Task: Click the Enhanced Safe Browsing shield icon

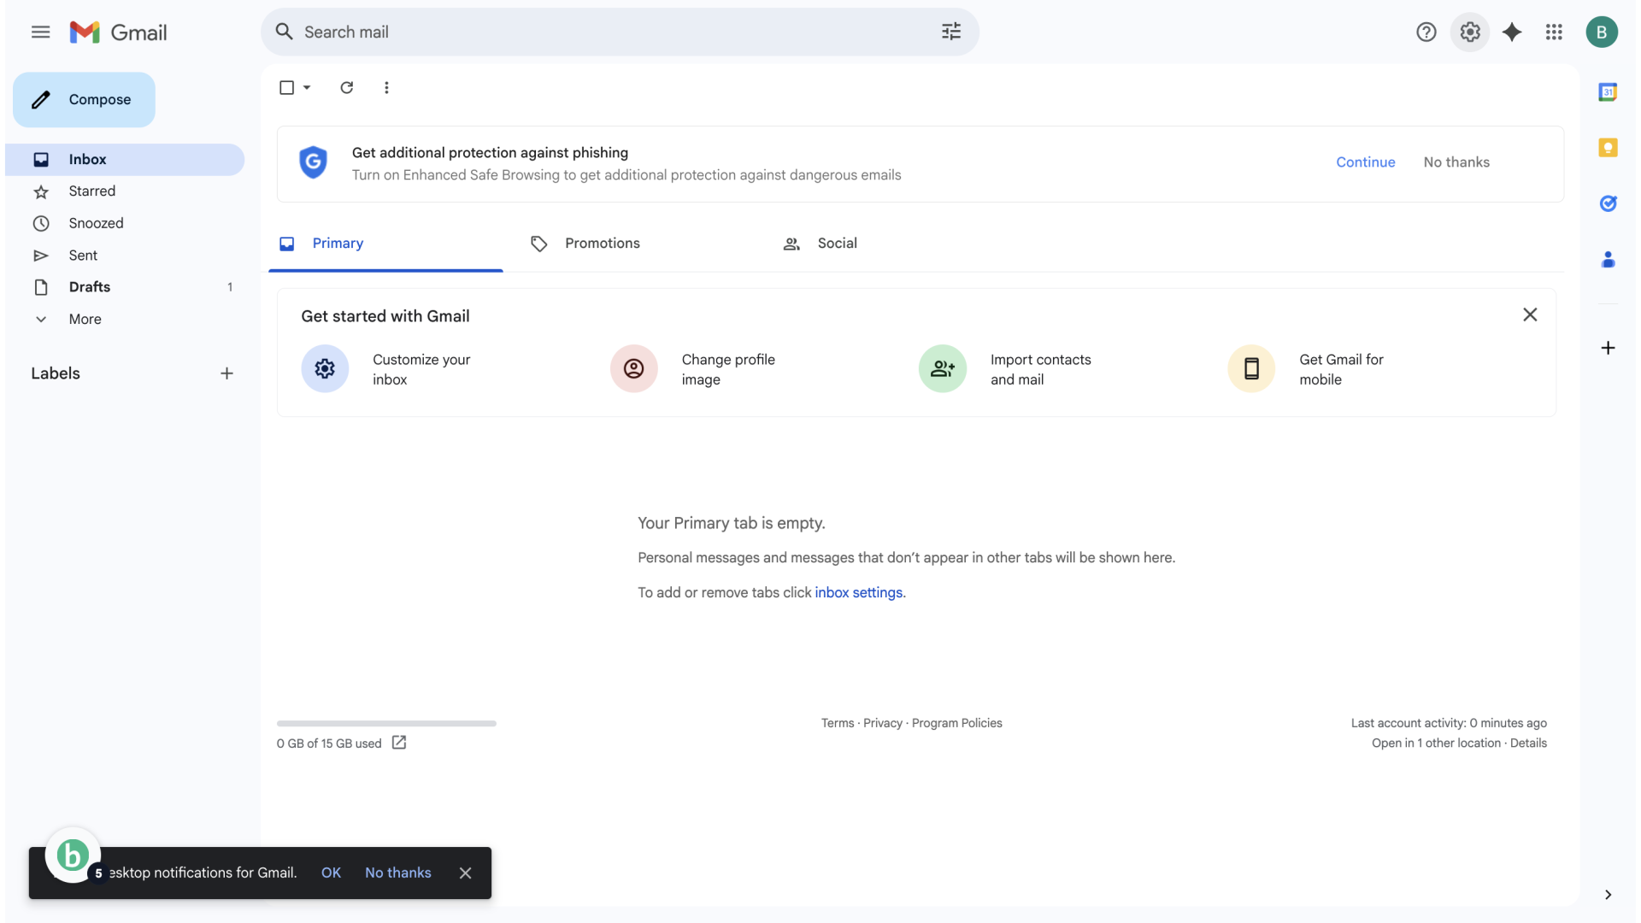Action: (313, 162)
